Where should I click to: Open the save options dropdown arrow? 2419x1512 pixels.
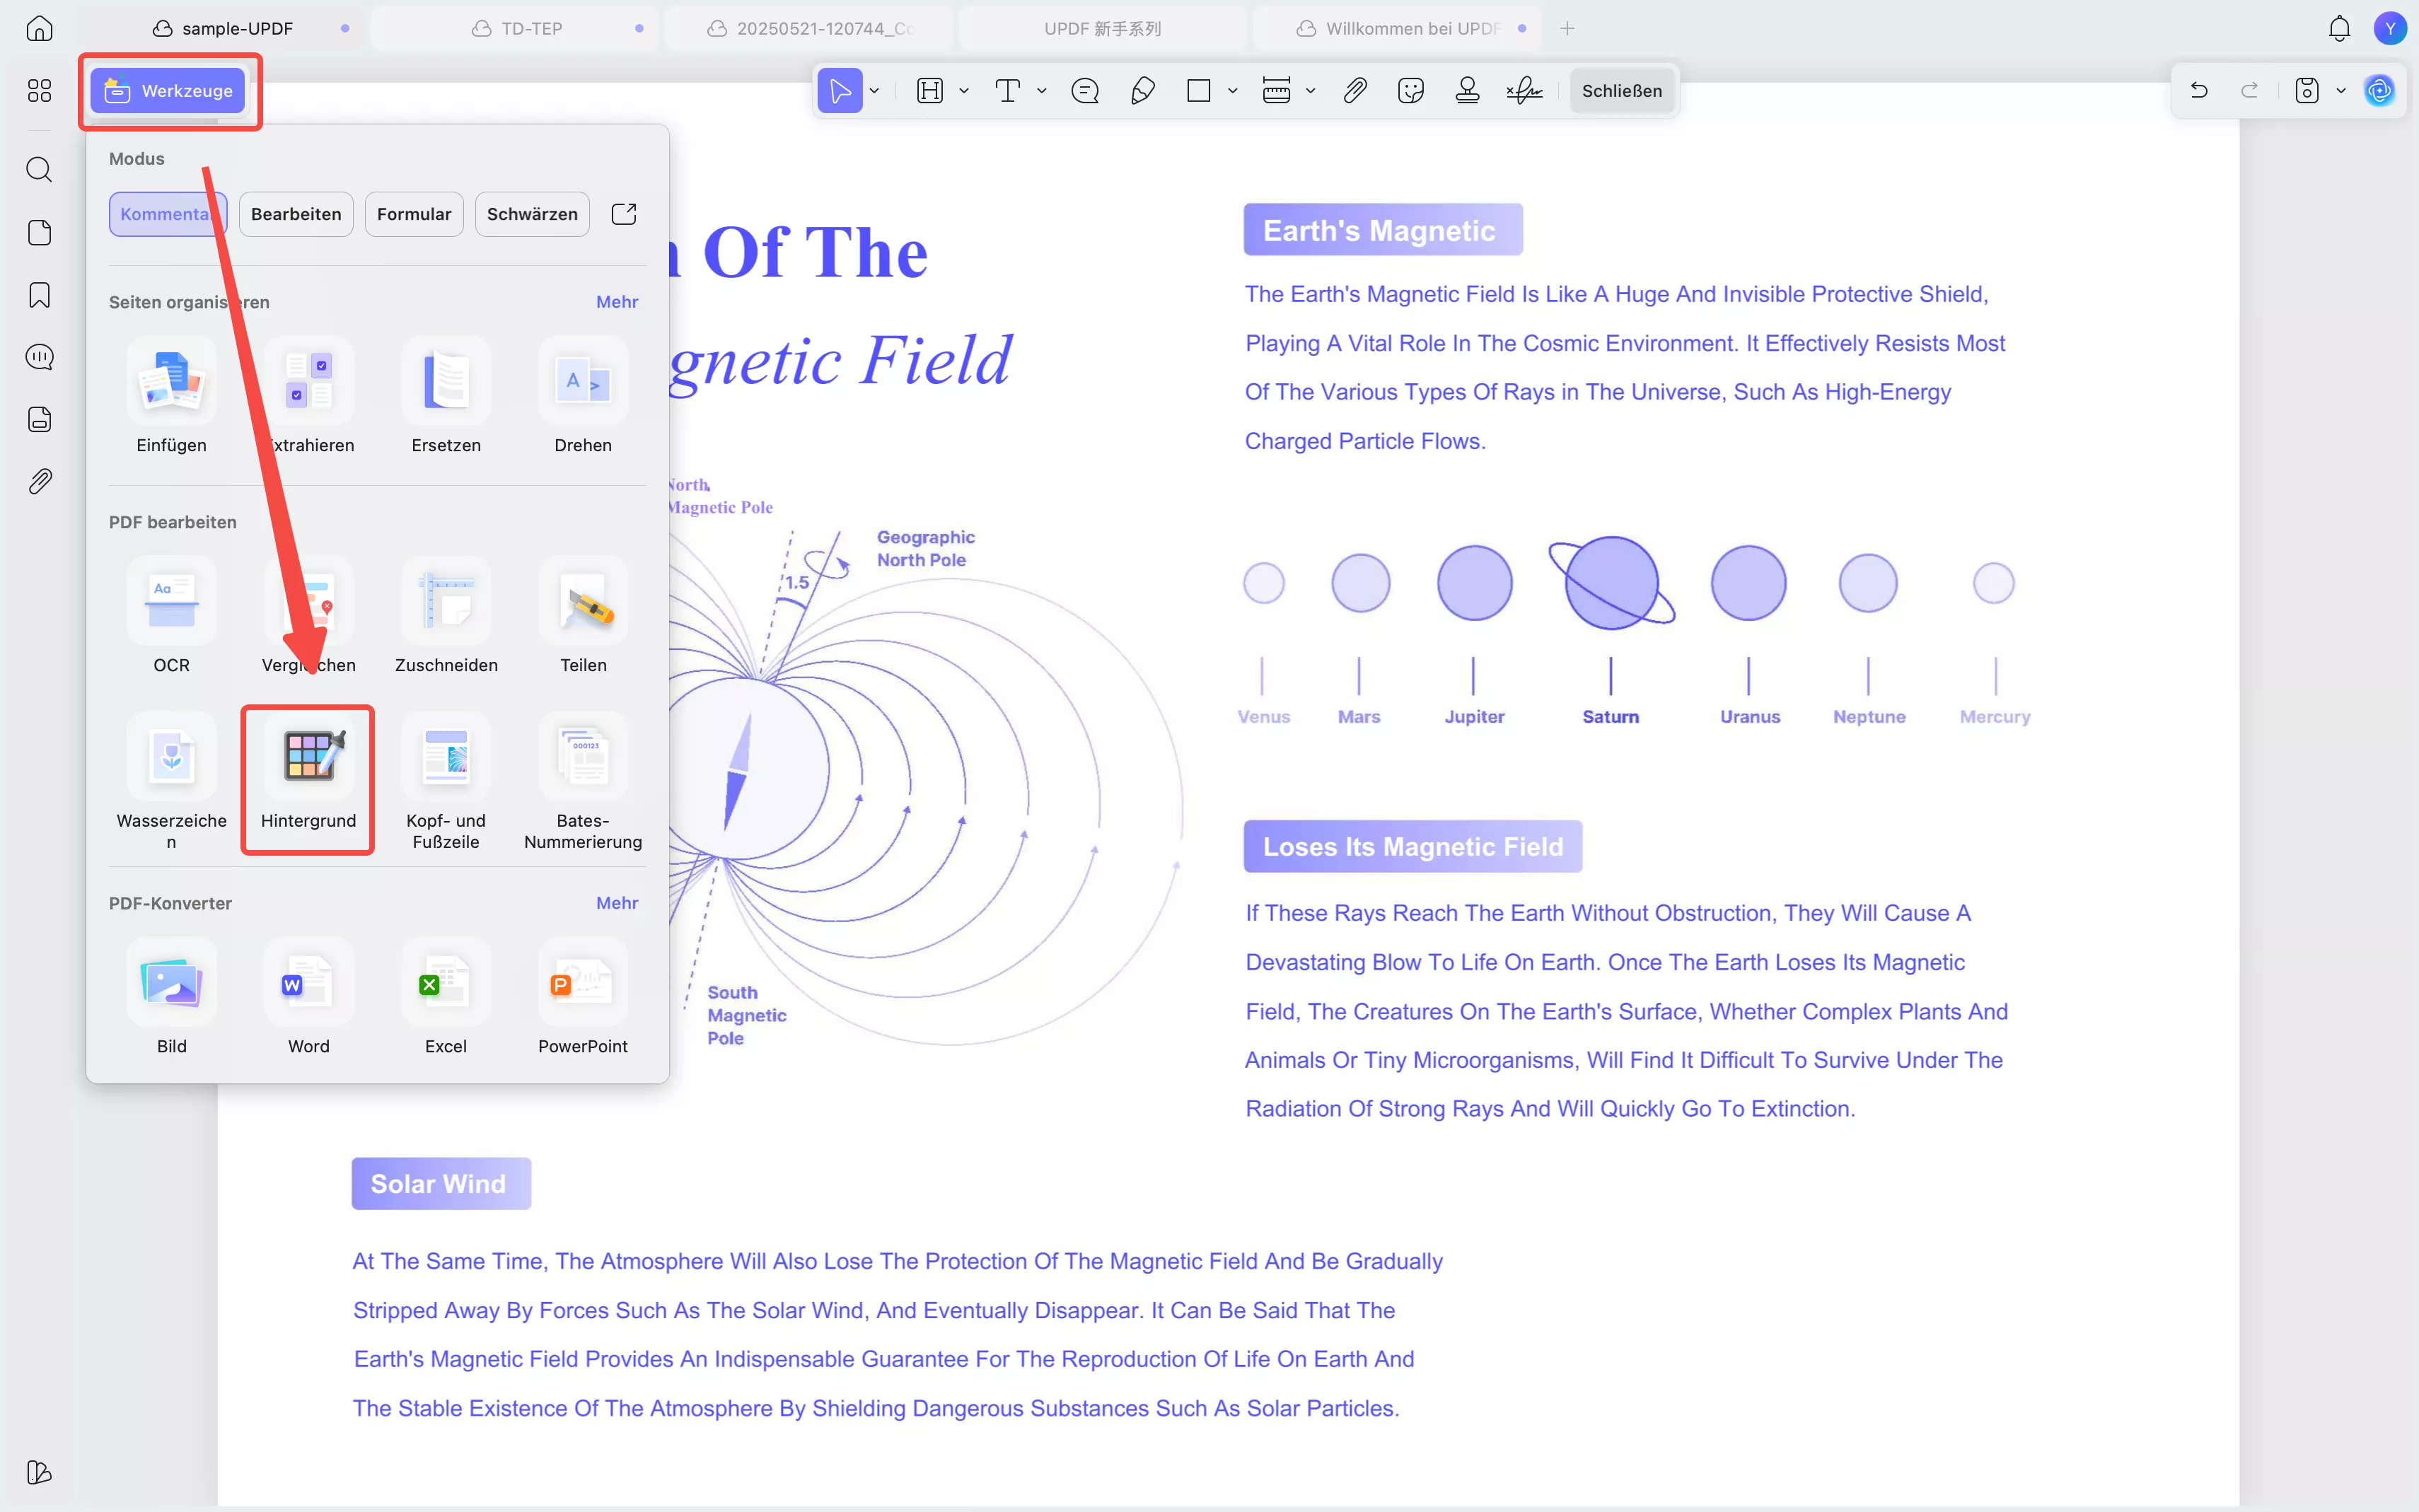click(2341, 91)
